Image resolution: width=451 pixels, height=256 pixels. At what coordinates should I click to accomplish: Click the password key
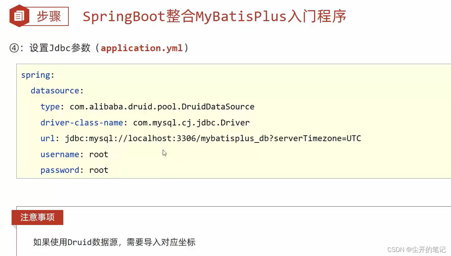click(x=60, y=170)
